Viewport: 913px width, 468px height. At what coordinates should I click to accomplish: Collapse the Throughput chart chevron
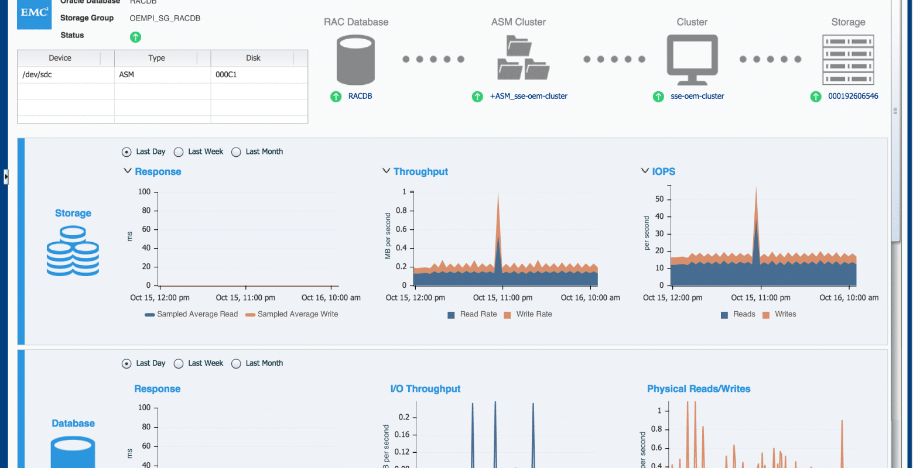(x=386, y=171)
